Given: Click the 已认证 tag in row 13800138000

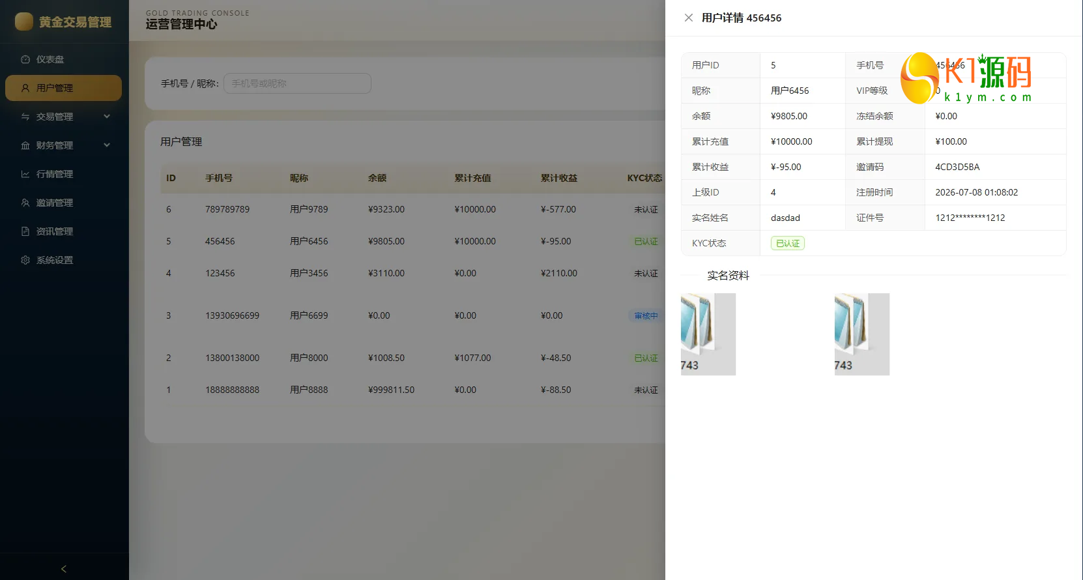Looking at the screenshot, I should [x=646, y=358].
